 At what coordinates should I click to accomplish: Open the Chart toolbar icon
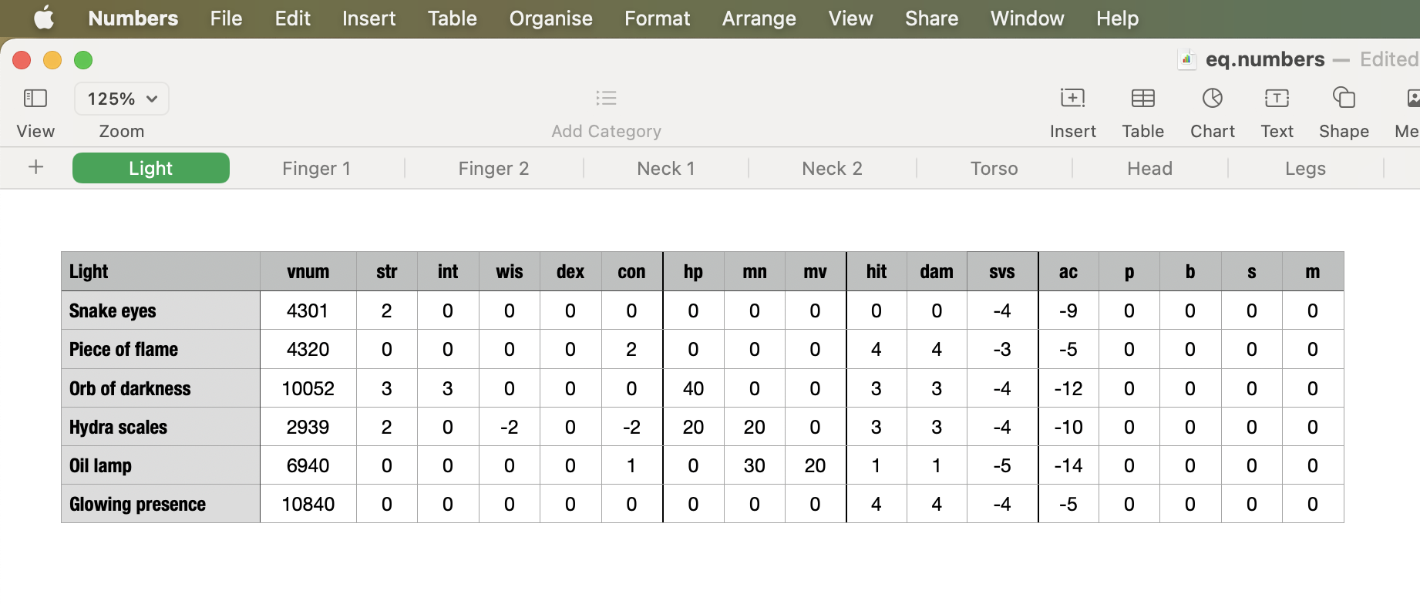pos(1212,99)
